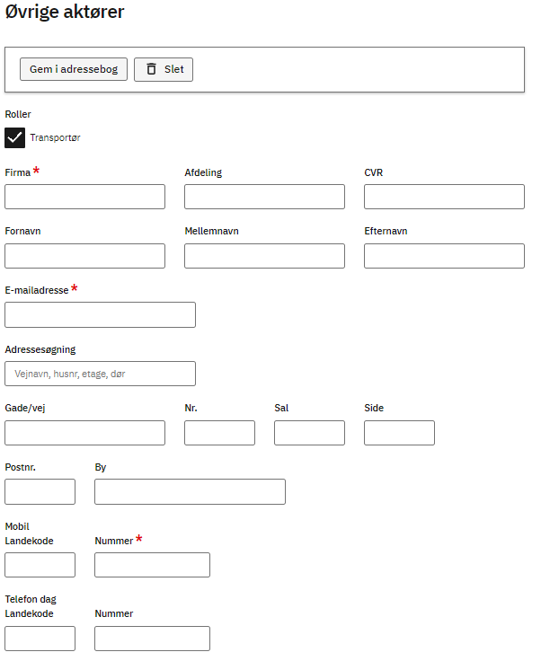Select the CVR input field

click(444, 197)
